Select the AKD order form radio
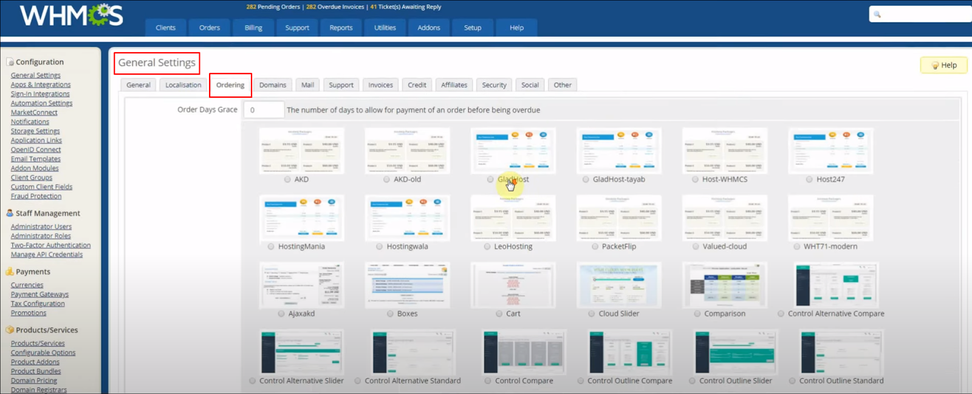The image size is (972, 394). click(287, 180)
